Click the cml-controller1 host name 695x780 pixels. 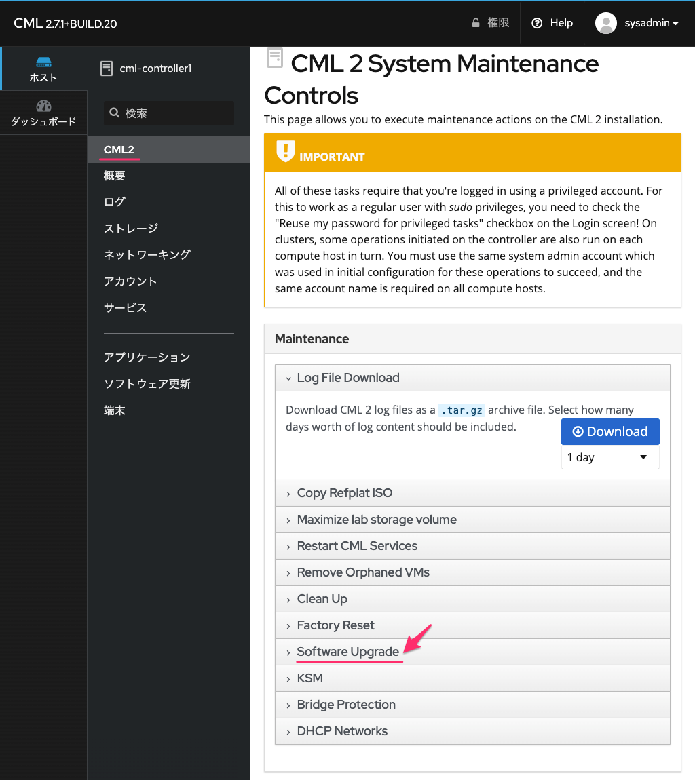pos(156,69)
